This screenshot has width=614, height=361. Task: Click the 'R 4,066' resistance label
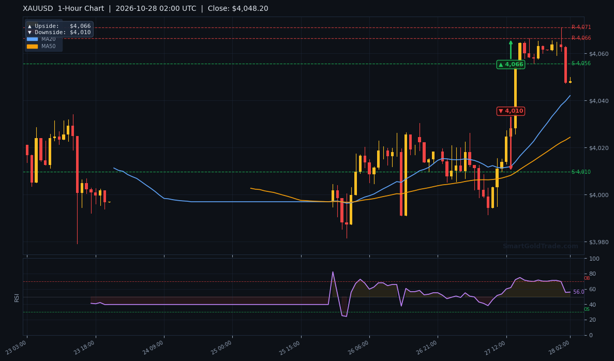[581, 38]
